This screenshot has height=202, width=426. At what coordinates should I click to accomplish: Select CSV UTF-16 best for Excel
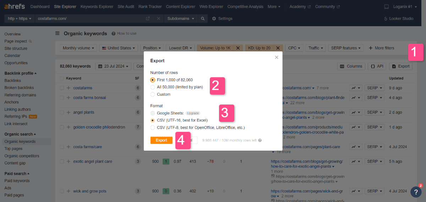(x=153, y=120)
